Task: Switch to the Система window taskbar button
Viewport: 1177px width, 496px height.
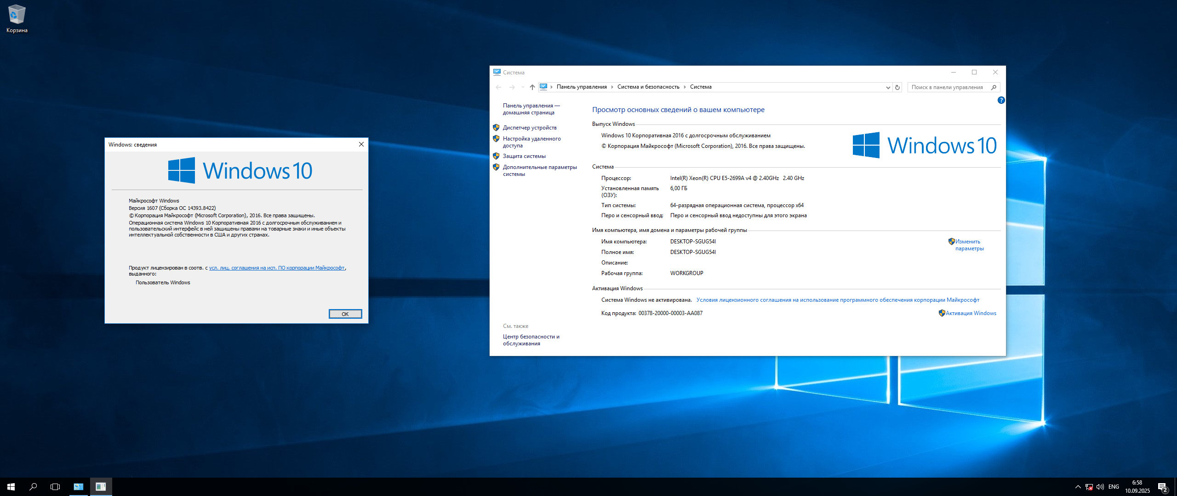Action: point(79,487)
